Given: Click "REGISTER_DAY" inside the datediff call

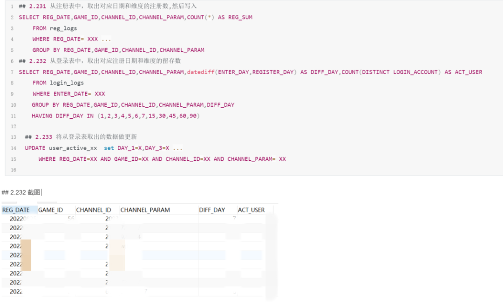Looking at the screenshot, I should pyautogui.click(x=272, y=72).
